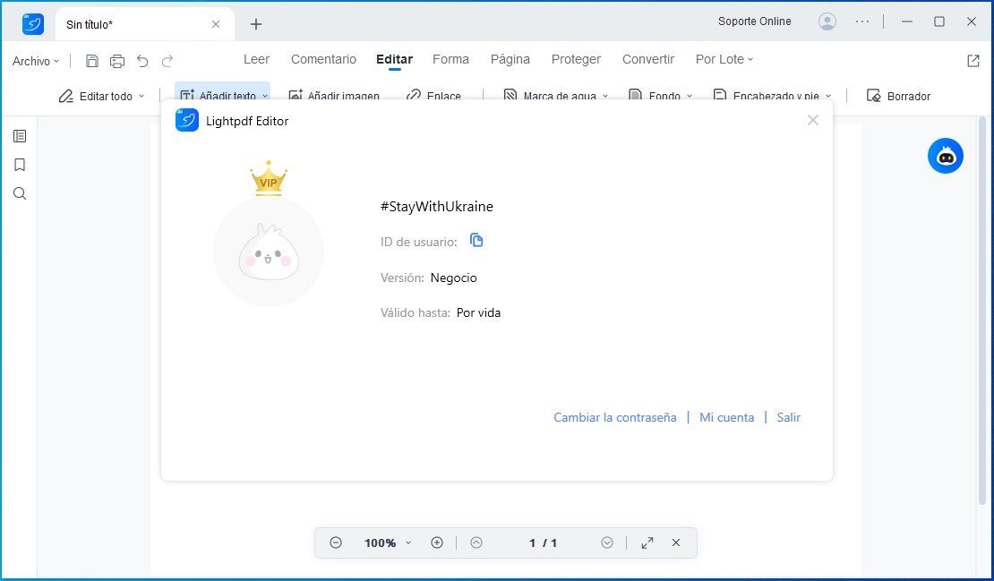Click the VIP crown avatar image
Screen dimensions: 994x581
[269, 235]
